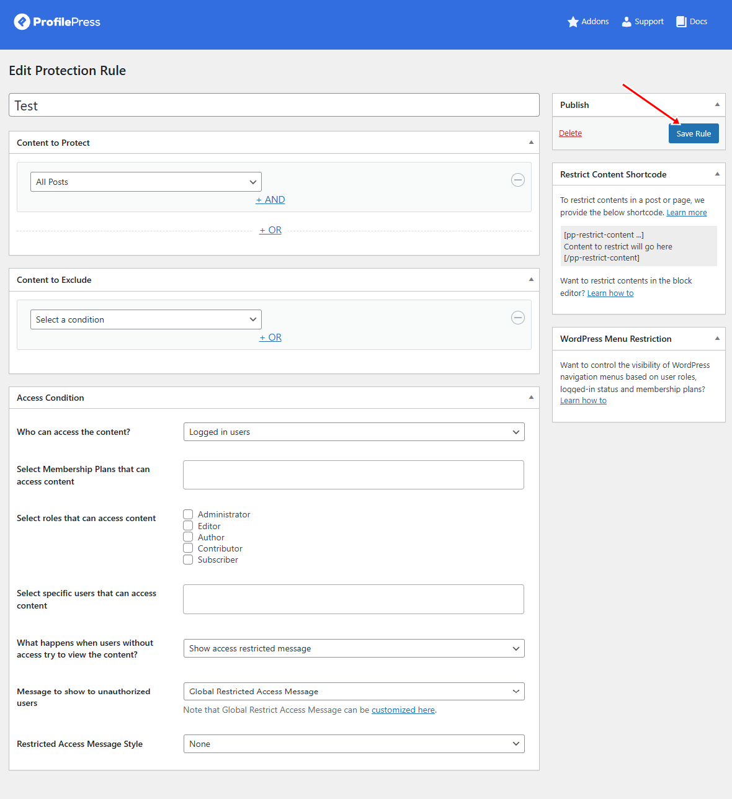This screenshot has width=732, height=799.
Task: Open Docs via the book icon
Action: click(x=681, y=22)
